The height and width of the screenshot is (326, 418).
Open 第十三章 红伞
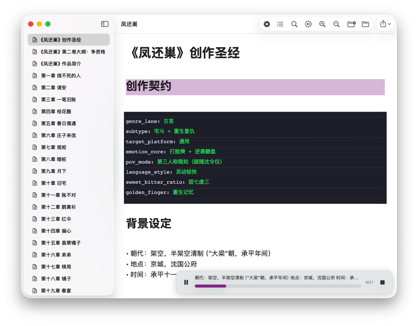(69, 219)
